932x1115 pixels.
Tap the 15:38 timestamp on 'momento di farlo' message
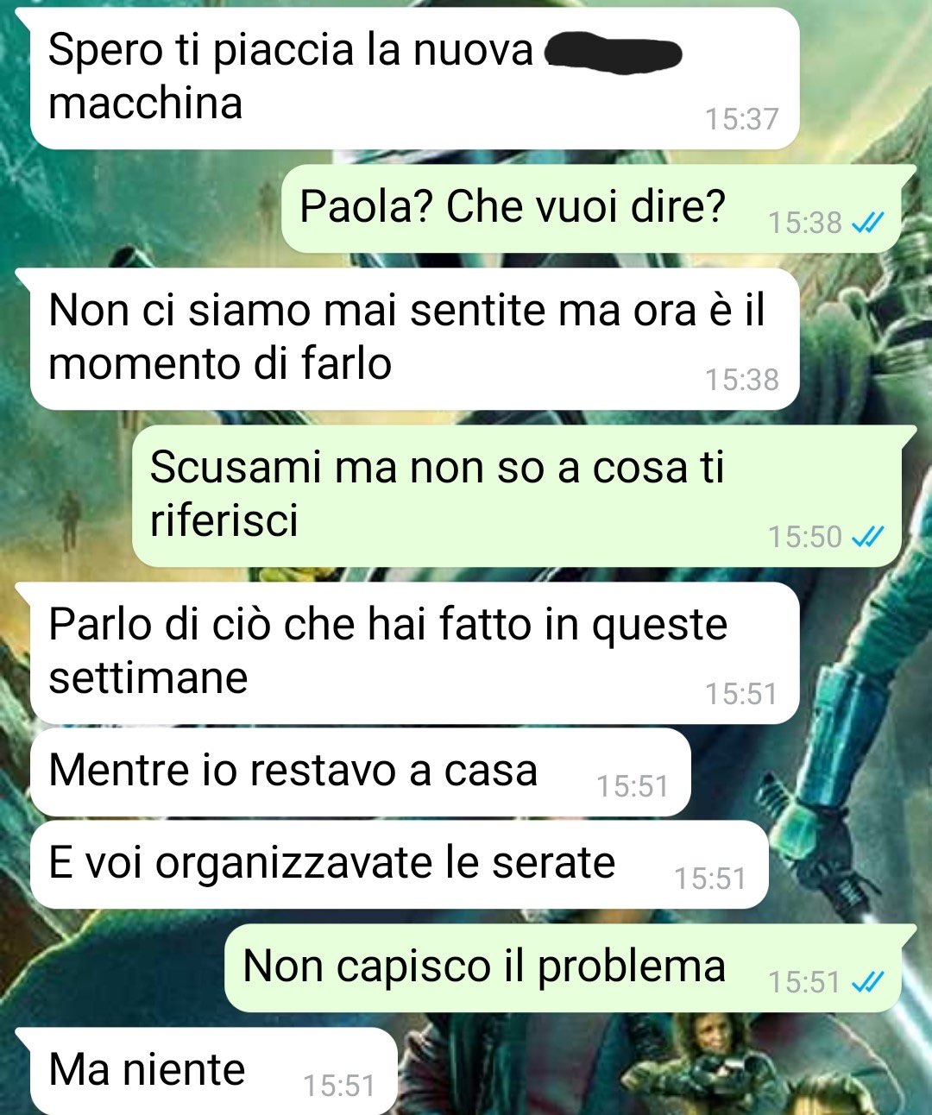pyautogui.click(x=741, y=380)
